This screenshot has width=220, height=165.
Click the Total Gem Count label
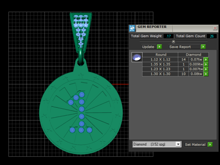pyautogui.click(x=191, y=36)
